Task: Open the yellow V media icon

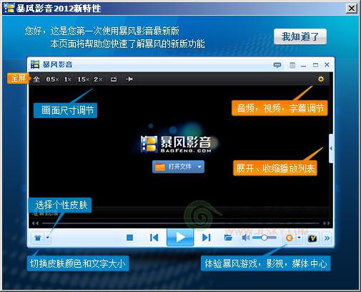Action: point(312,238)
